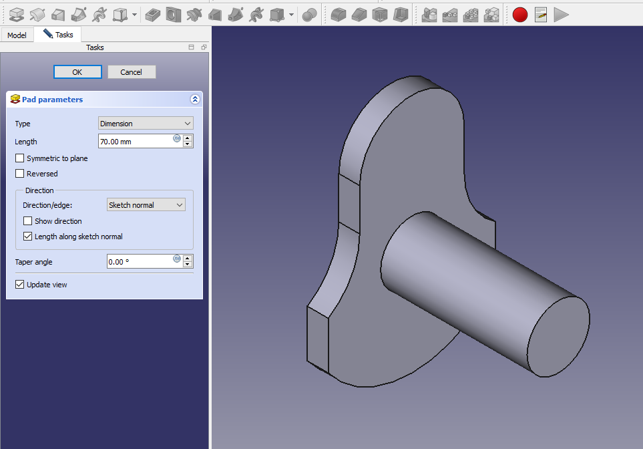Click the Pocket tool in toolbar
Viewport: 643px width, 449px height.
(153, 14)
